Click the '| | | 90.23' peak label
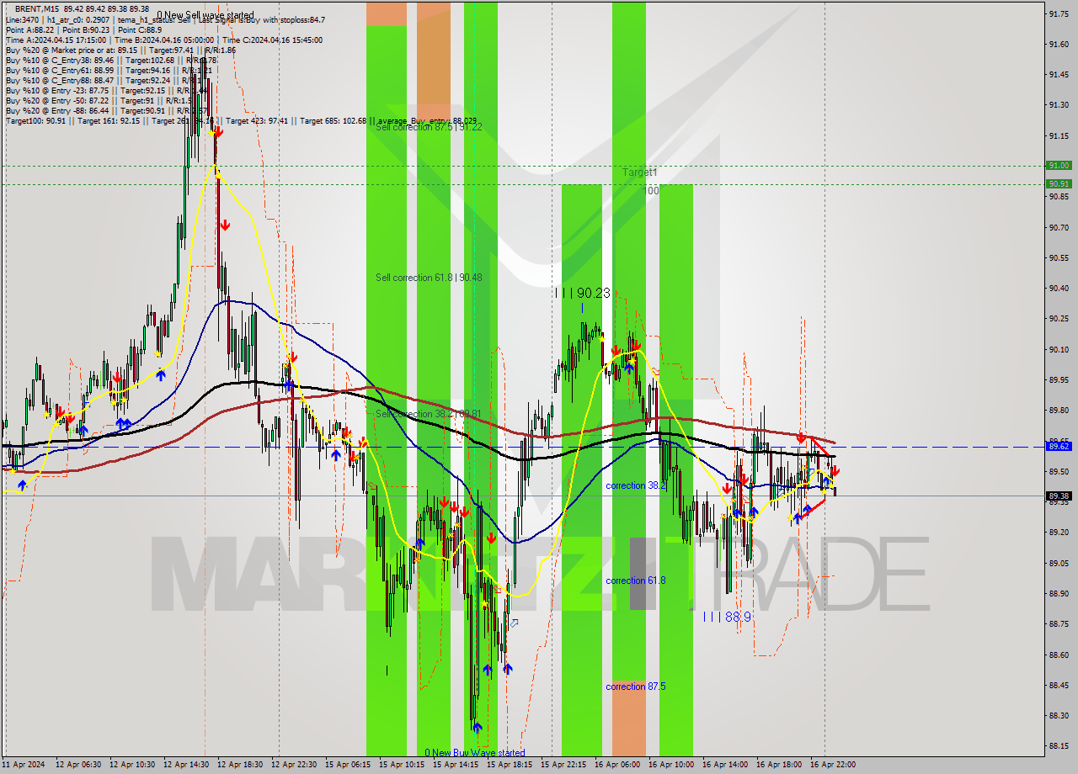Screen dimensions: 1078x774 tap(582, 293)
